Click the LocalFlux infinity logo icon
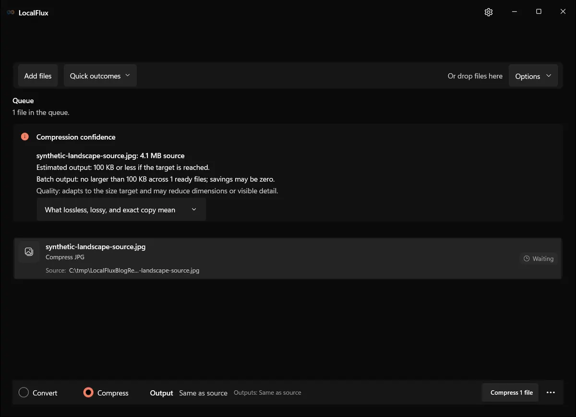This screenshot has width=576, height=417. [x=11, y=12]
